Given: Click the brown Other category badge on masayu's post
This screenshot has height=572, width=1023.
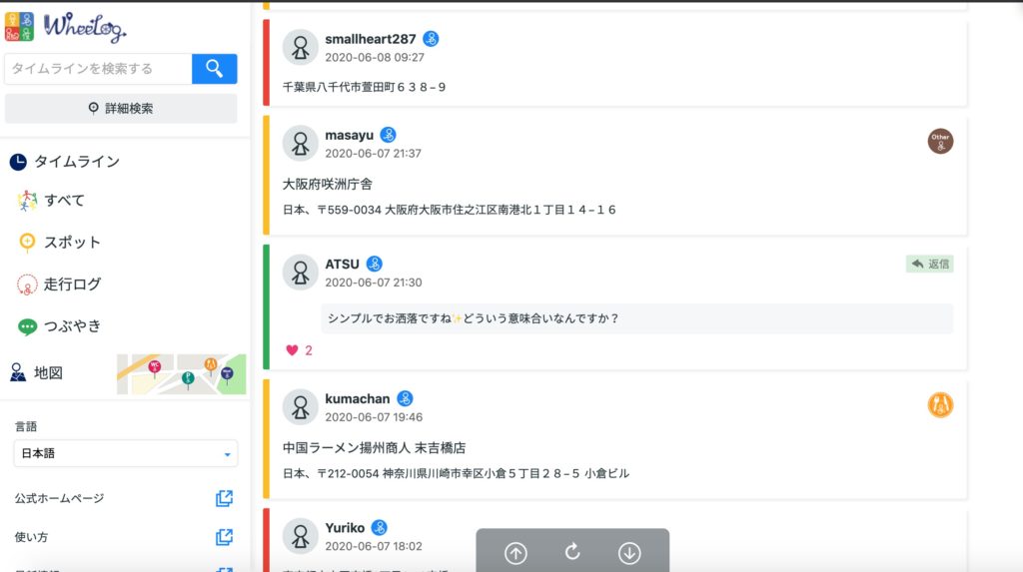Looking at the screenshot, I should [x=940, y=141].
